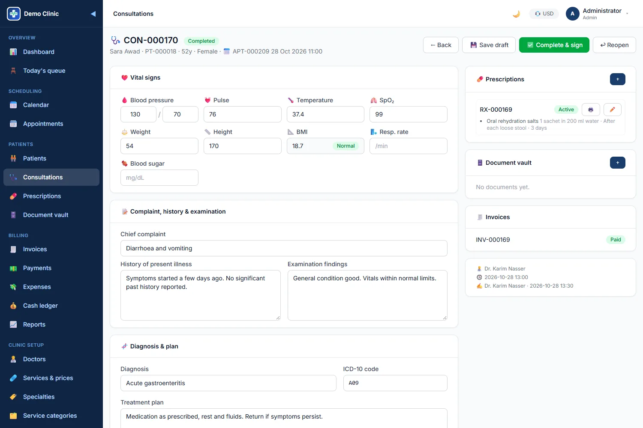Open the Calendar page
The height and width of the screenshot is (428, 643).
click(x=51, y=105)
